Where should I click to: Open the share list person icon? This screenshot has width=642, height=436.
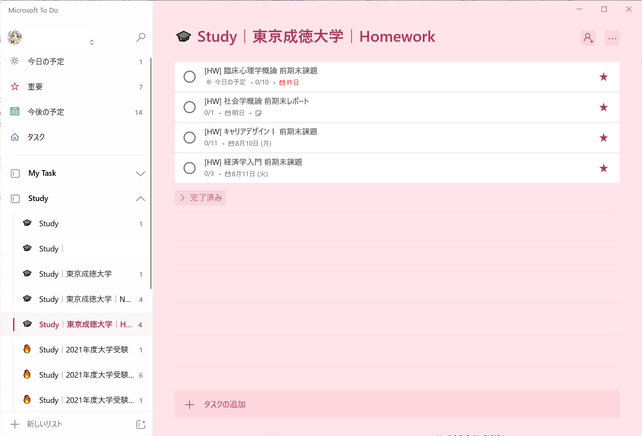click(x=588, y=38)
